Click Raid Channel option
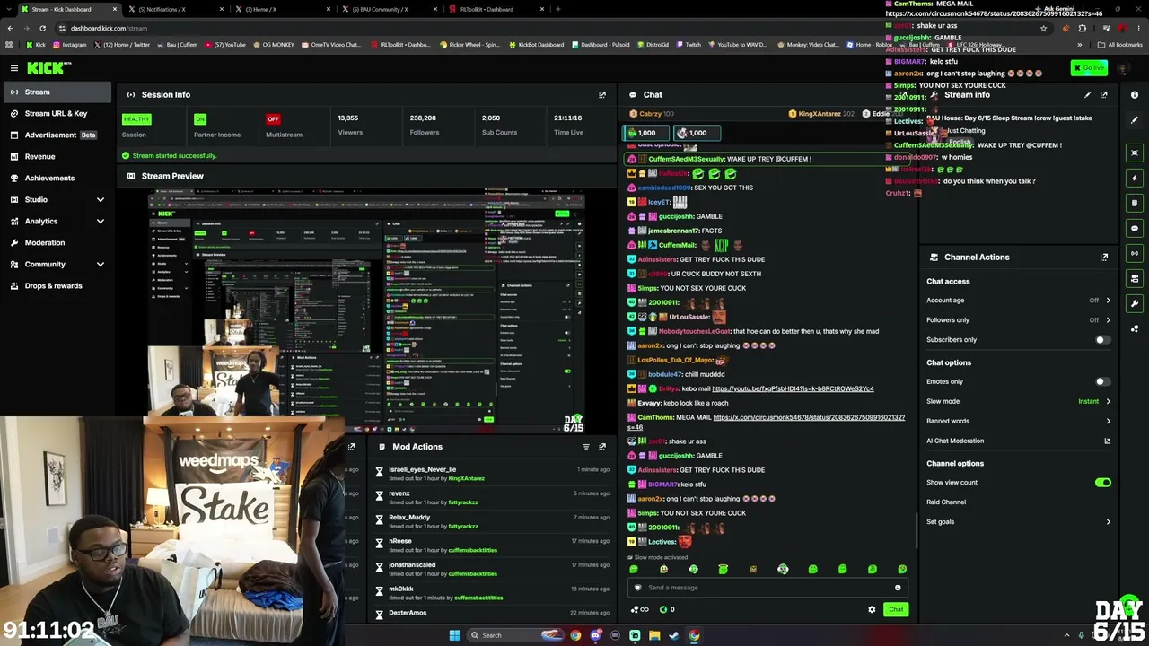 (x=946, y=502)
